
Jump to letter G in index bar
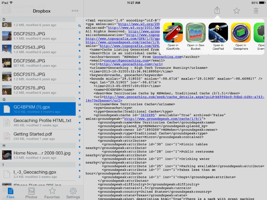pyautogui.click(x=80, y=69)
